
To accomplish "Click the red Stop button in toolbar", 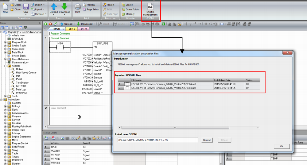I will [50, 24].
